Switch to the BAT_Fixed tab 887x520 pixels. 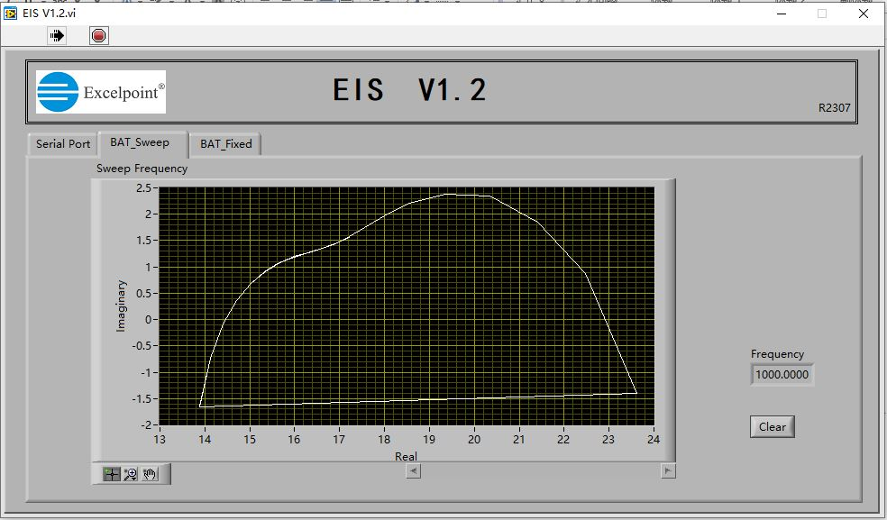pyautogui.click(x=225, y=144)
